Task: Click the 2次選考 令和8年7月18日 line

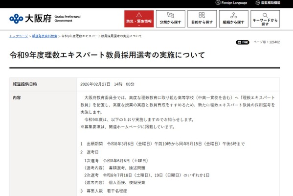Action: (x=147, y=175)
